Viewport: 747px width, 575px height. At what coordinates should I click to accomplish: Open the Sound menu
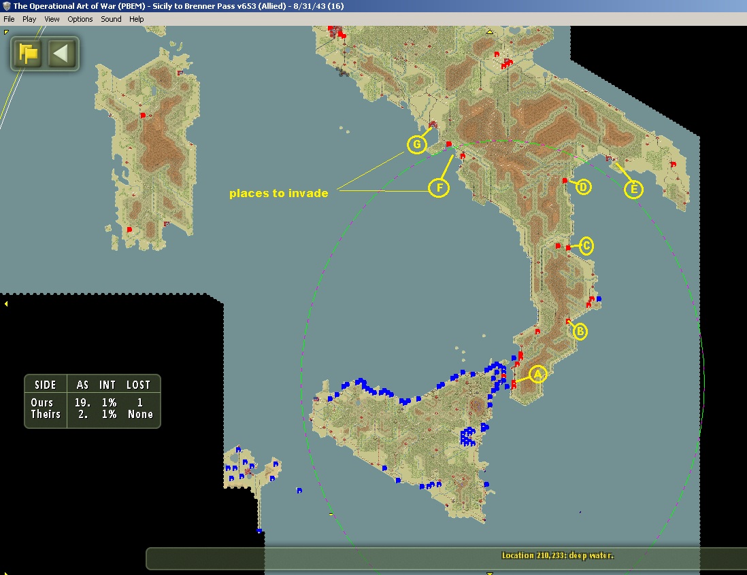coord(111,19)
